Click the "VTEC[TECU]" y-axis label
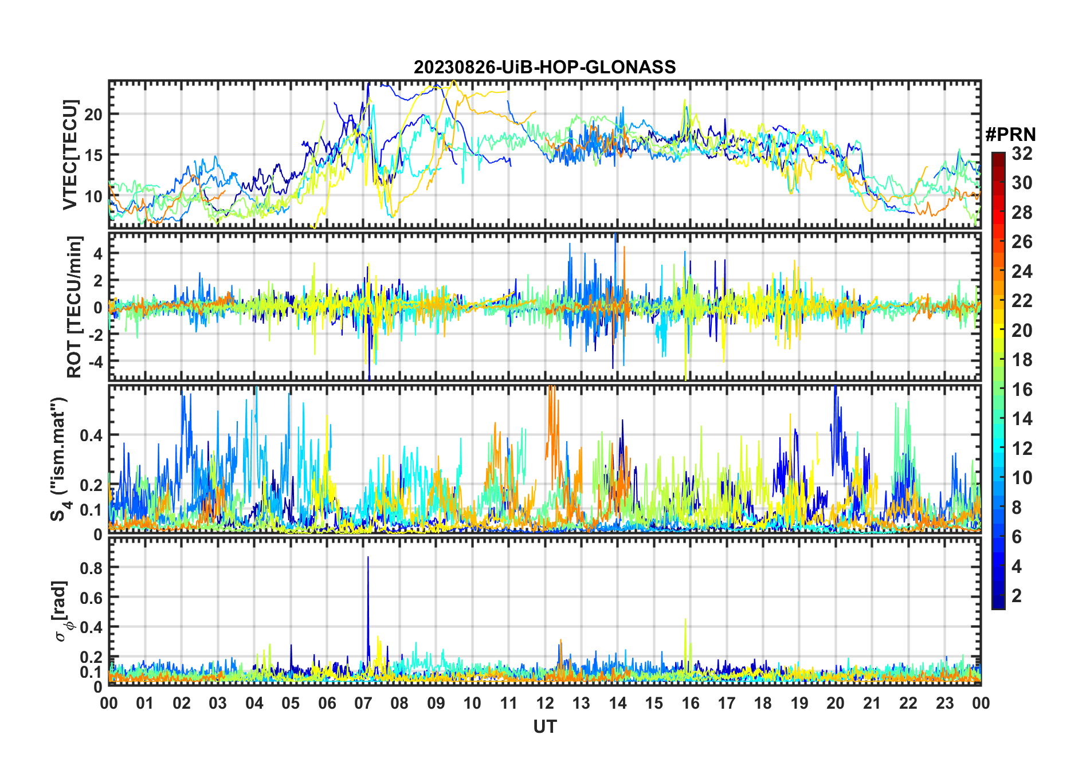 (70, 155)
